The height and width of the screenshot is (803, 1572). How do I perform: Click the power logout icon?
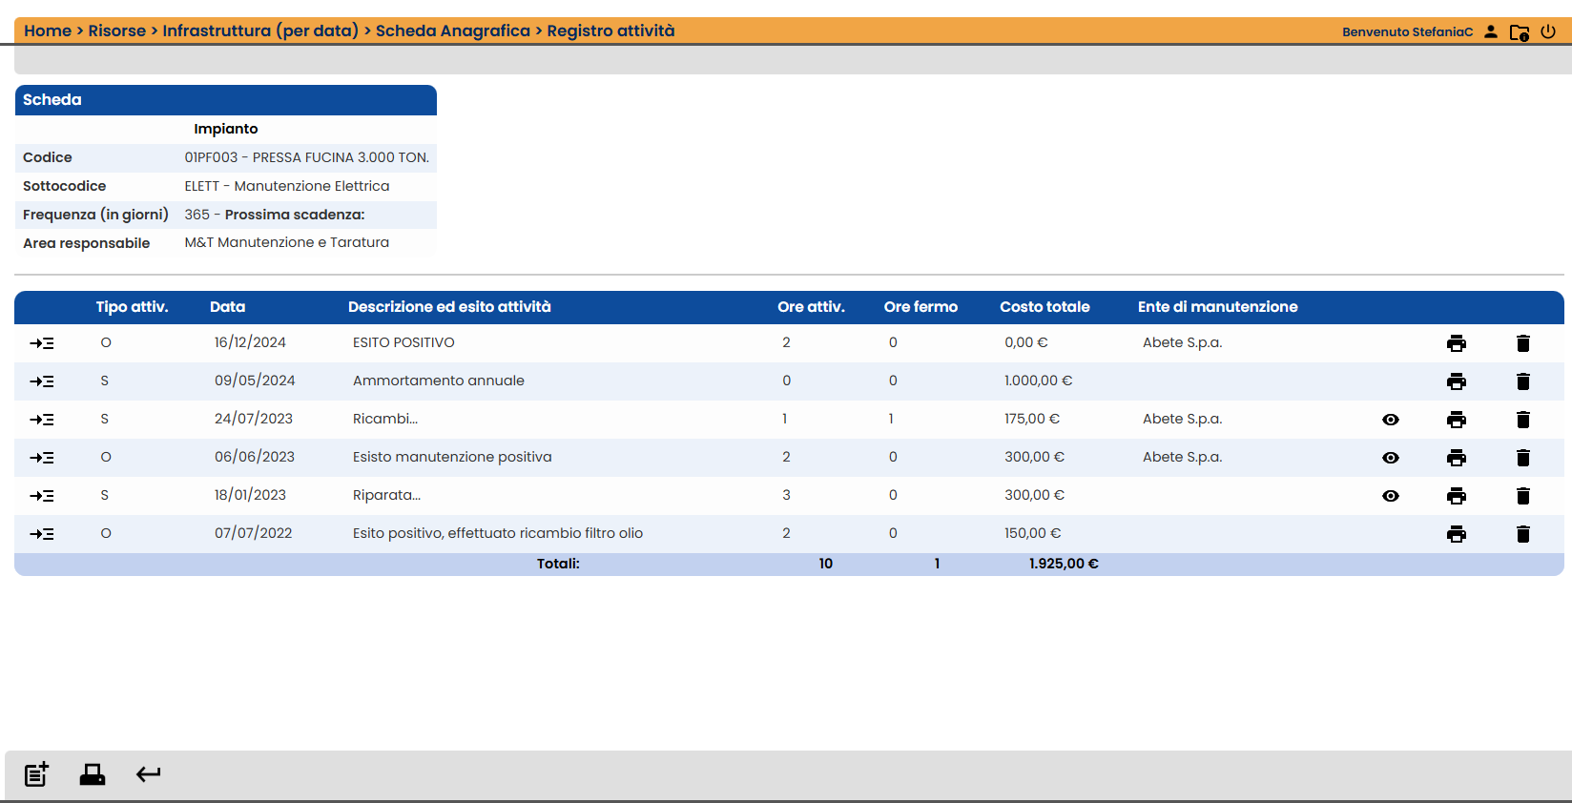click(x=1548, y=31)
